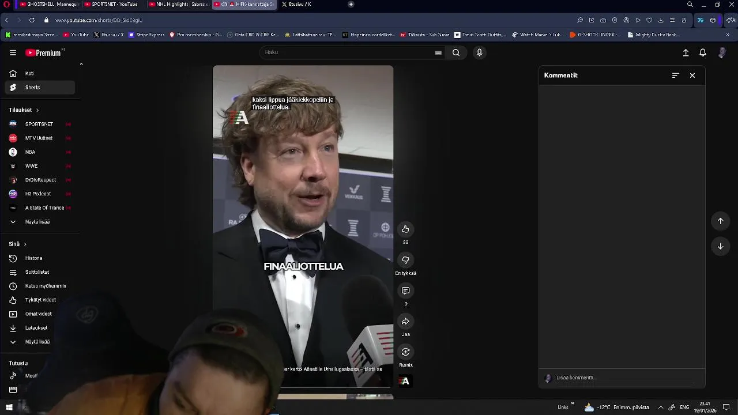Screen dimensions: 738x415
Task: Expand the Sinä section
Action: [18, 244]
